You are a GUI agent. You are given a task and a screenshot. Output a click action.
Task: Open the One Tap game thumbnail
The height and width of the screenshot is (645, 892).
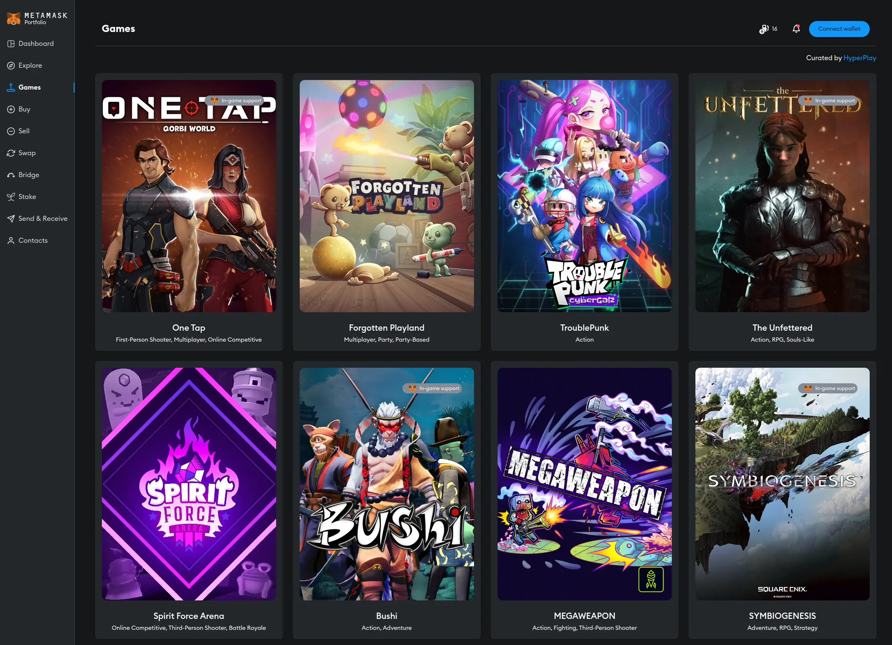click(188, 195)
